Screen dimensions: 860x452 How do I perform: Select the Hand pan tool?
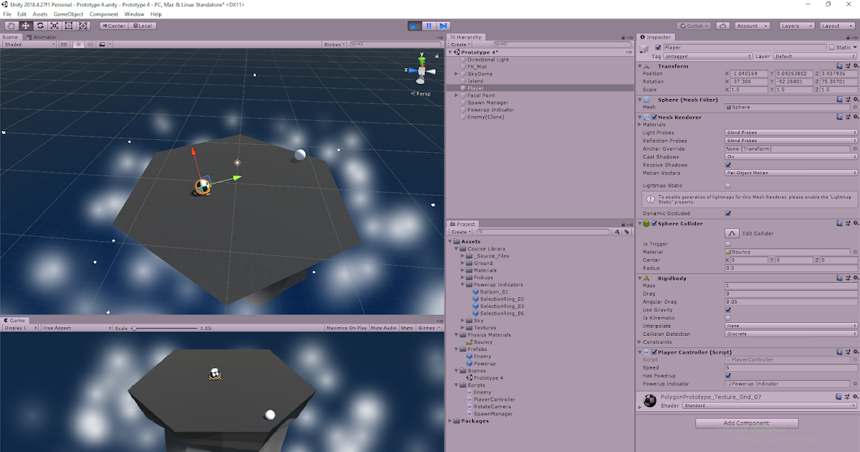click(x=11, y=25)
